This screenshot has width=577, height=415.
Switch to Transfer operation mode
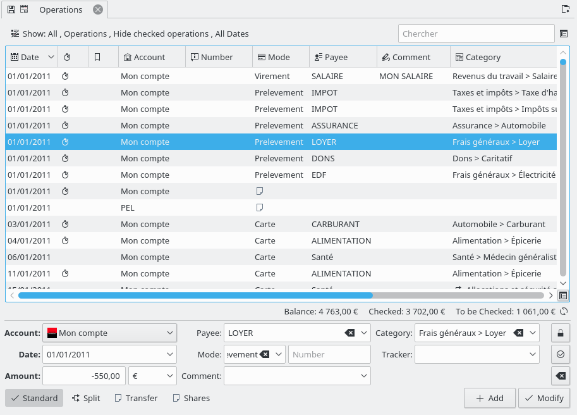[136, 398]
